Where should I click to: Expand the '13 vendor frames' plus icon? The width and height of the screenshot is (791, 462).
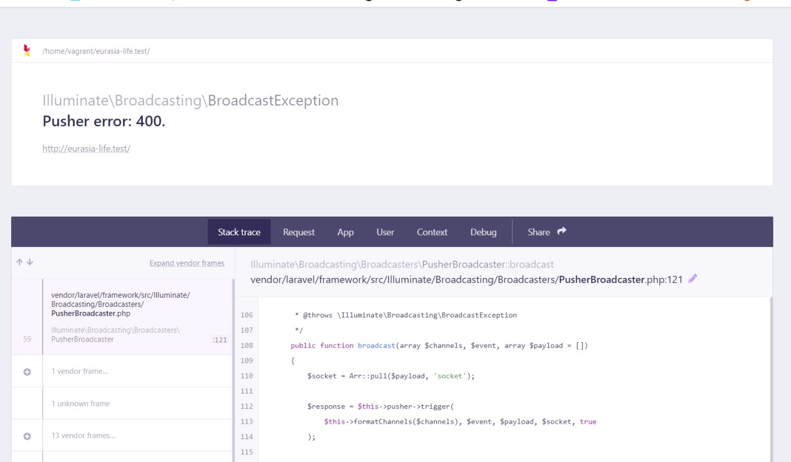27,436
